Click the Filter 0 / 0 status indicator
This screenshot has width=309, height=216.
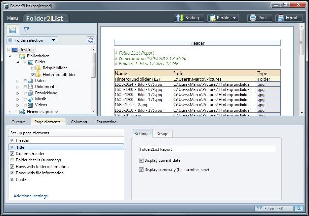coord(273,208)
